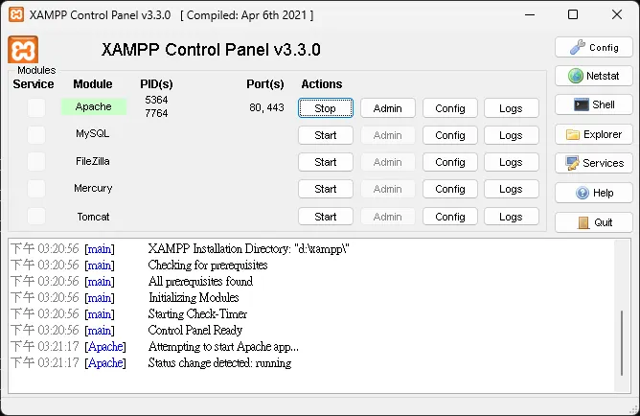View MySQL Logs
Screen dimensions: 640x416
coord(511,135)
